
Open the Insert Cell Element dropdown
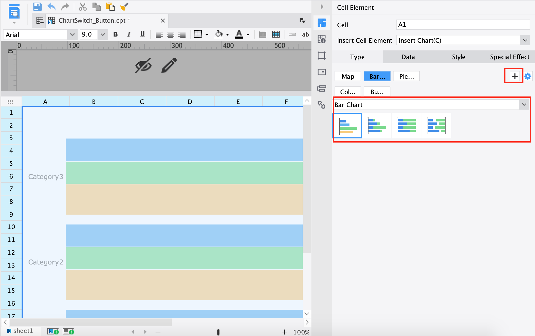525,40
